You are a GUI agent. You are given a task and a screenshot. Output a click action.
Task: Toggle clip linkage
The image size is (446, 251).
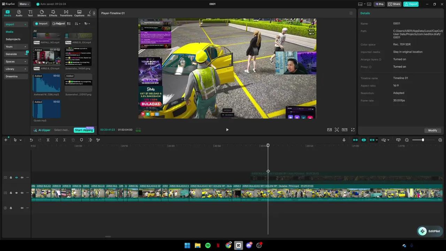click(372, 140)
